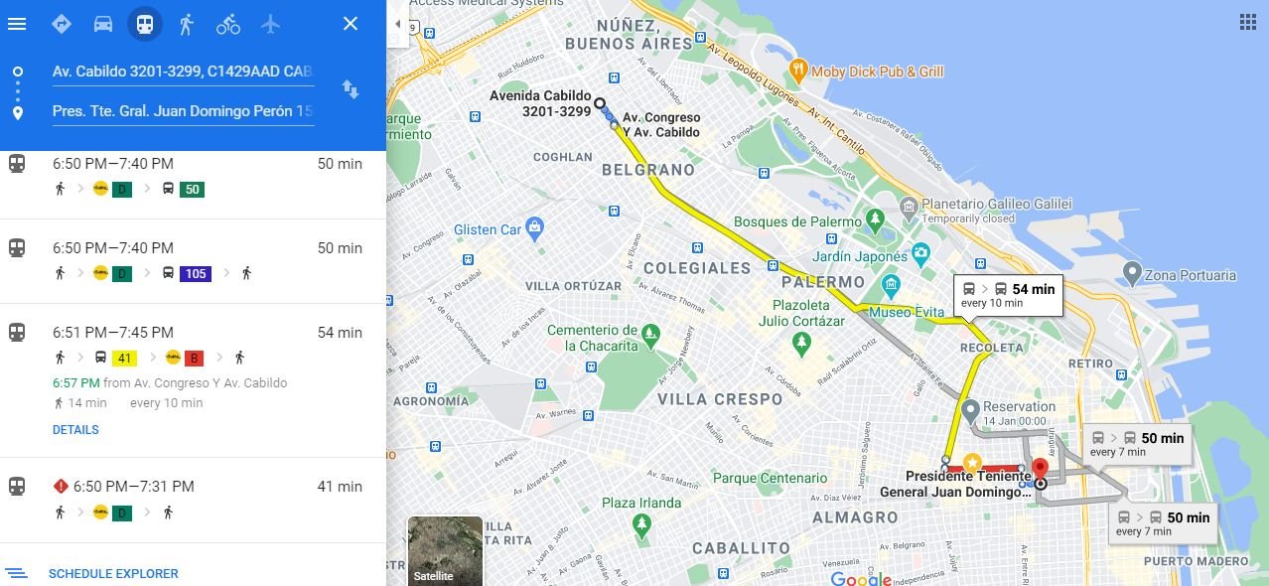Open the hamburger main menu
Viewport: 1269px width, 586px height.
(x=17, y=24)
